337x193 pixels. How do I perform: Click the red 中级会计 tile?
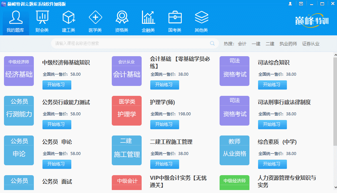127,183
